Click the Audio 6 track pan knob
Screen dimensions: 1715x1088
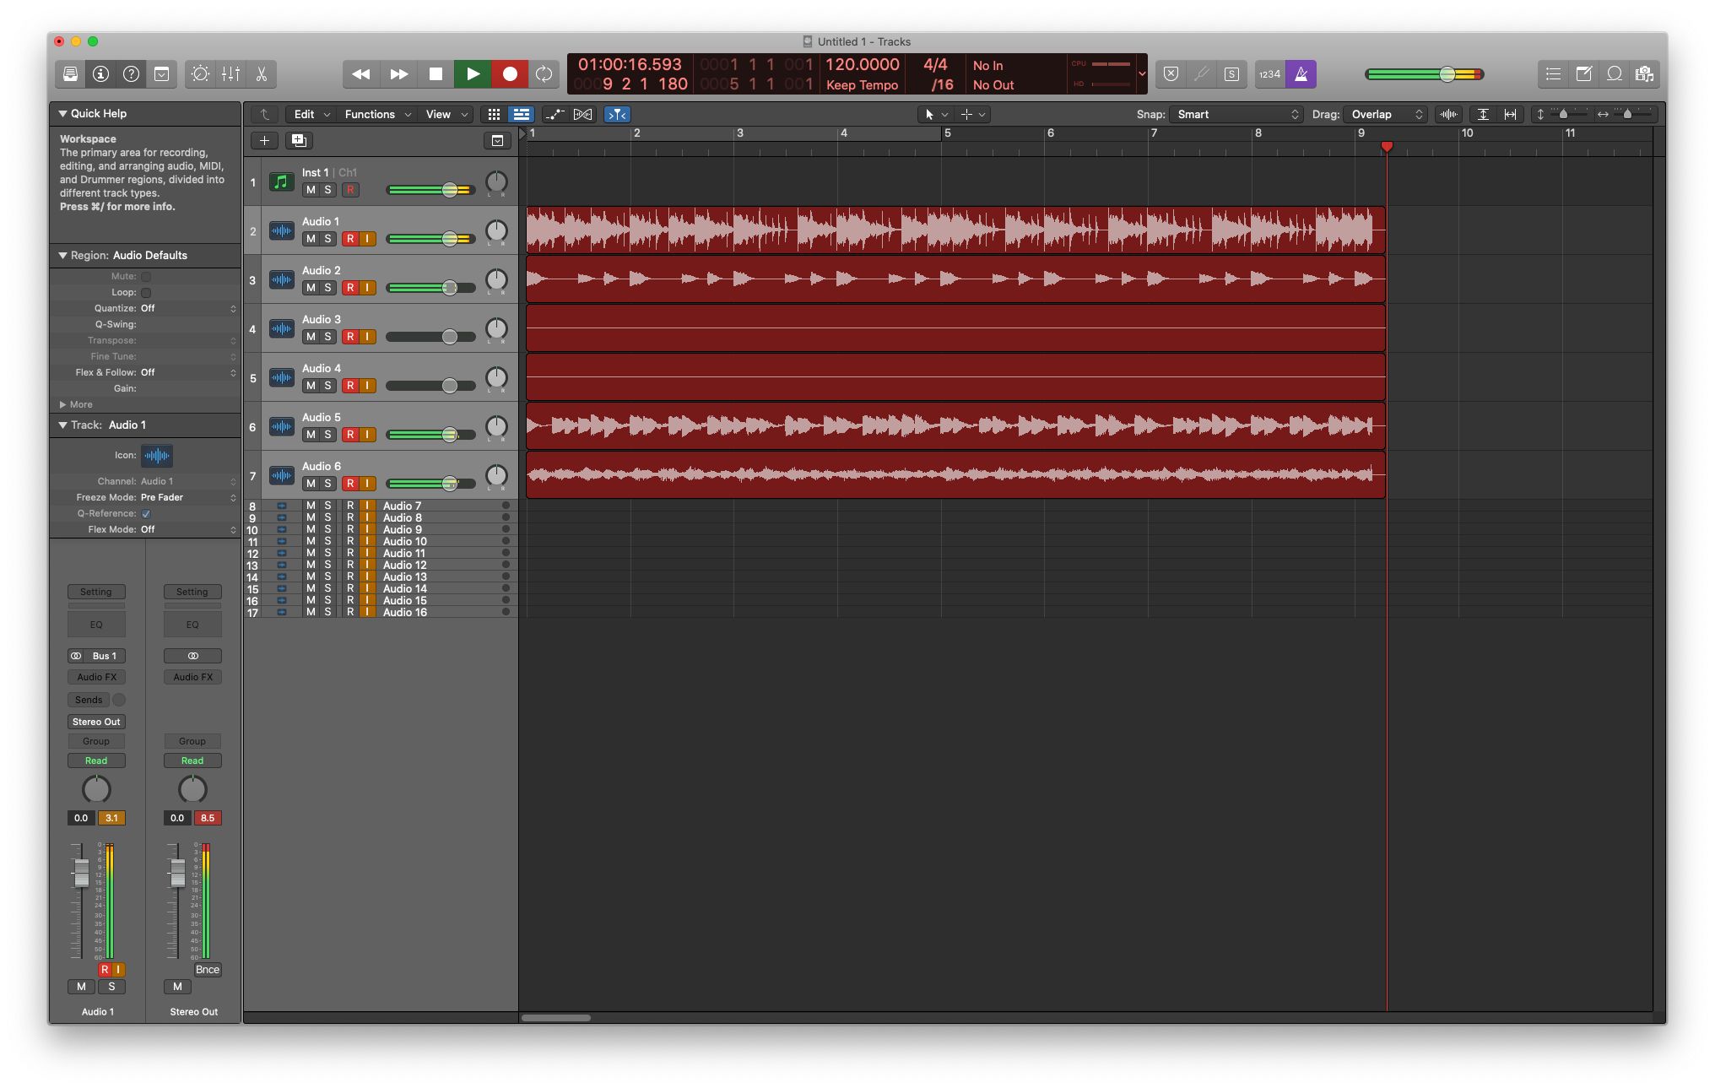(496, 475)
